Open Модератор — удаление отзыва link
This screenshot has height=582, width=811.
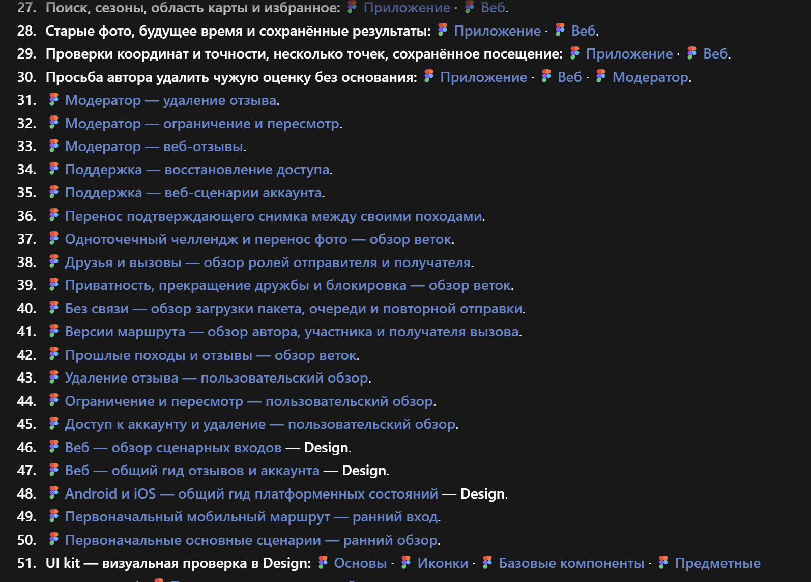(171, 100)
